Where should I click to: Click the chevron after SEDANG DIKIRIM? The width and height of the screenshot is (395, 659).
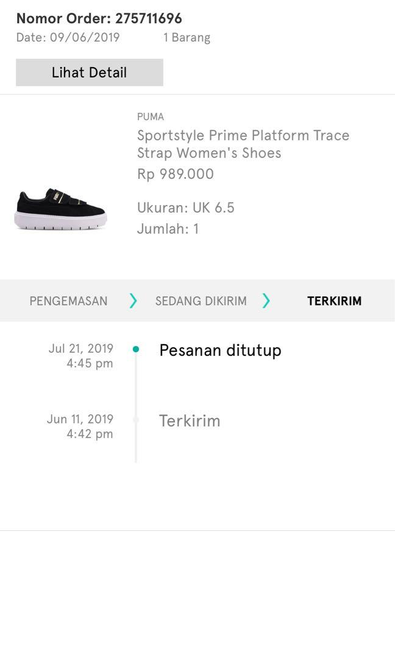(266, 300)
